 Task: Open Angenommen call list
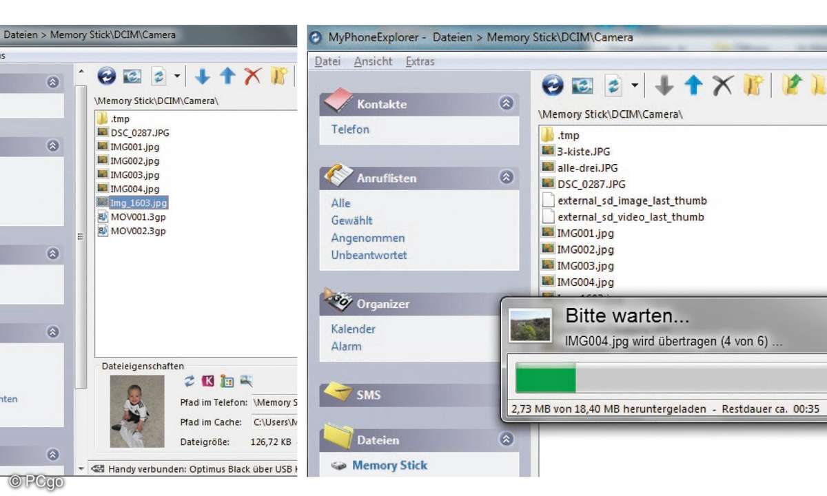coord(368,238)
